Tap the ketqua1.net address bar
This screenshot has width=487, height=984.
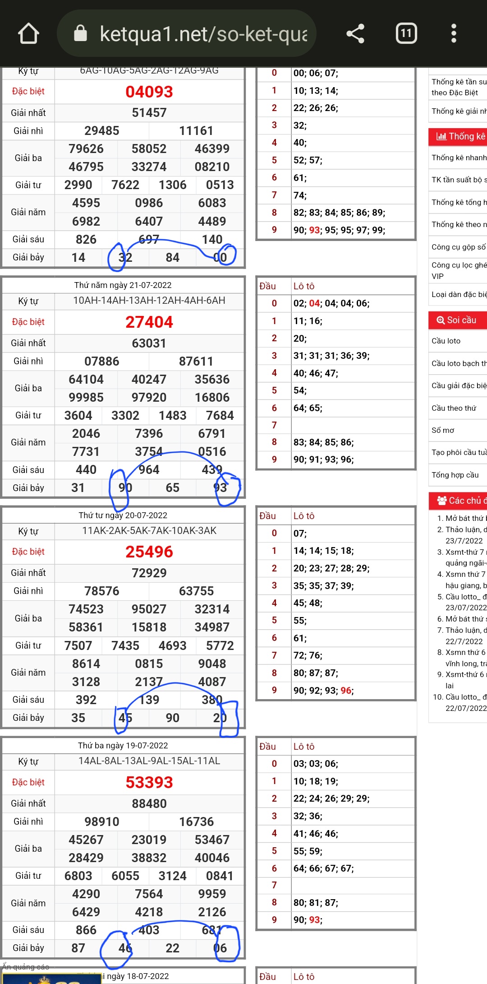point(187,33)
